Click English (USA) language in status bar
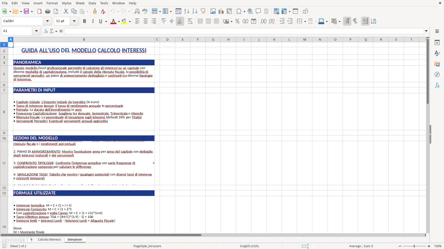Screen dimensions: 444x249 (x=249, y=246)
